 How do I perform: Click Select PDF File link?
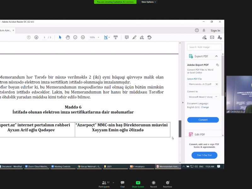coord(194,79)
